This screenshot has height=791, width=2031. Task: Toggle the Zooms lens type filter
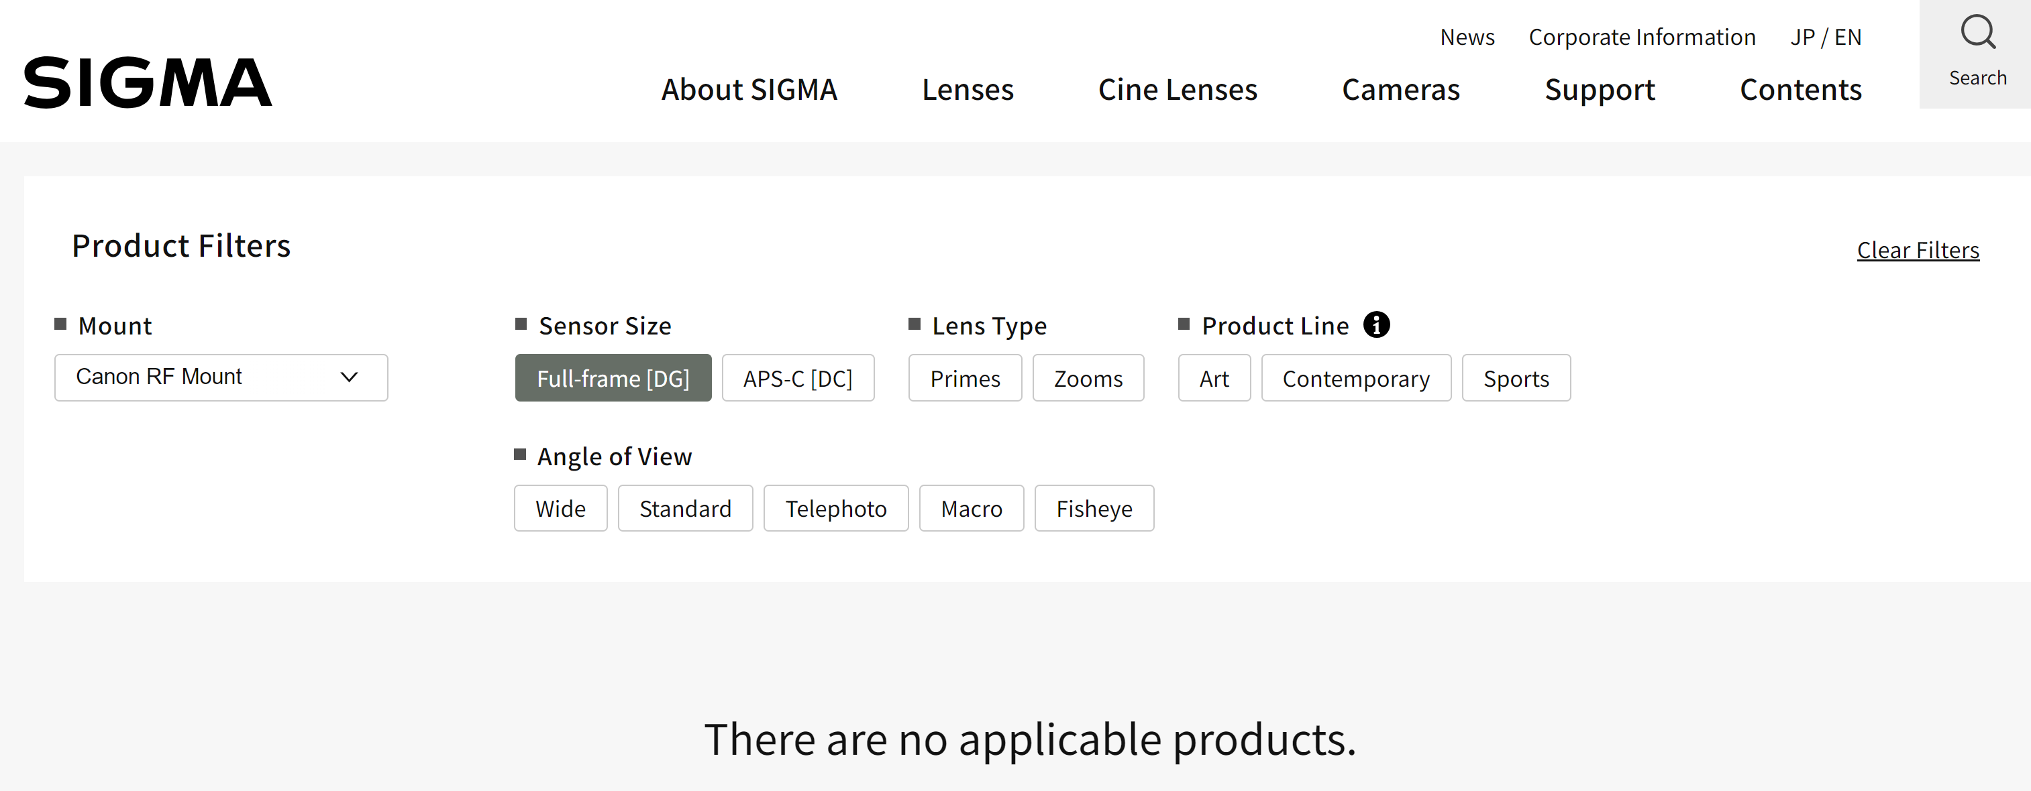point(1087,378)
